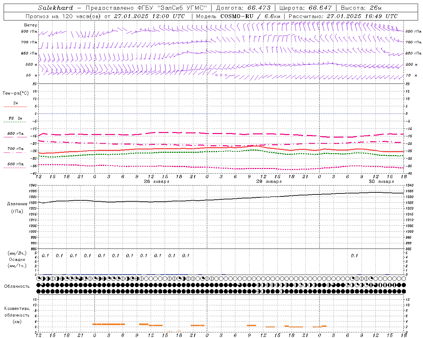
Task: Click the Ветер section label
Action: (x=31, y=25)
